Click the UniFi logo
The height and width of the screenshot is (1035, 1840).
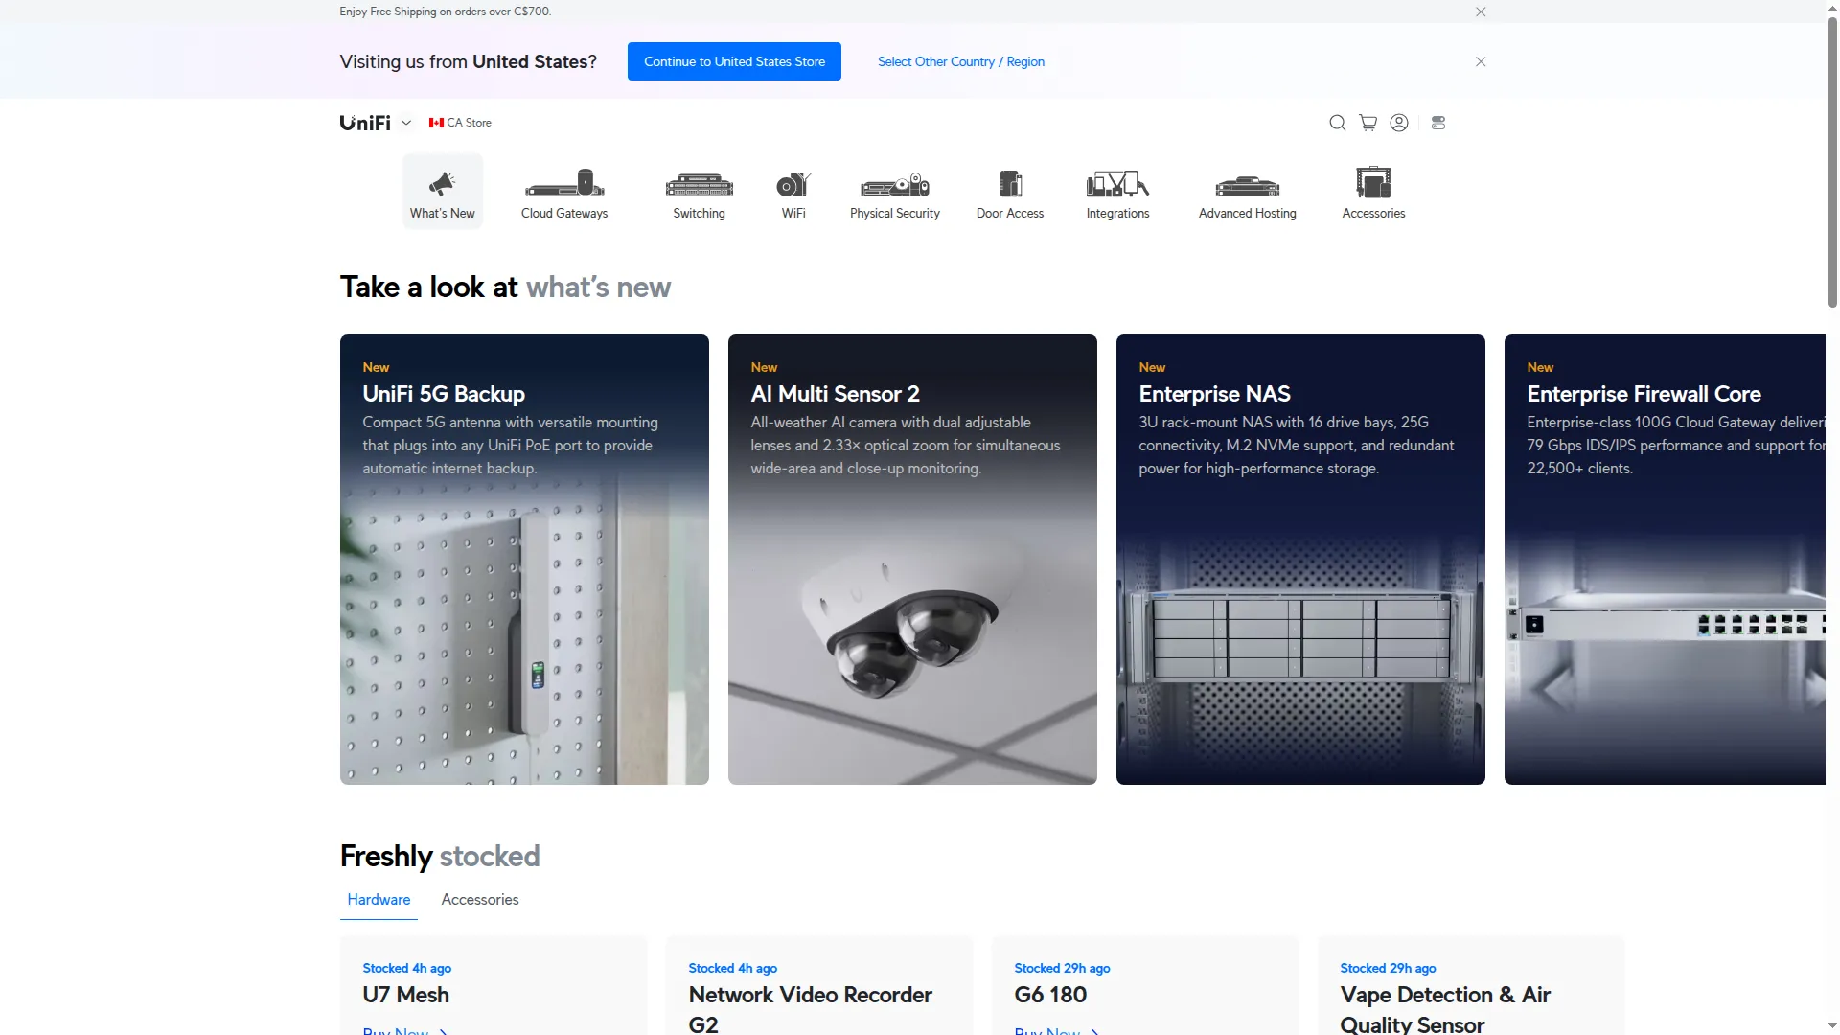pyautogui.click(x=365, y=123)
